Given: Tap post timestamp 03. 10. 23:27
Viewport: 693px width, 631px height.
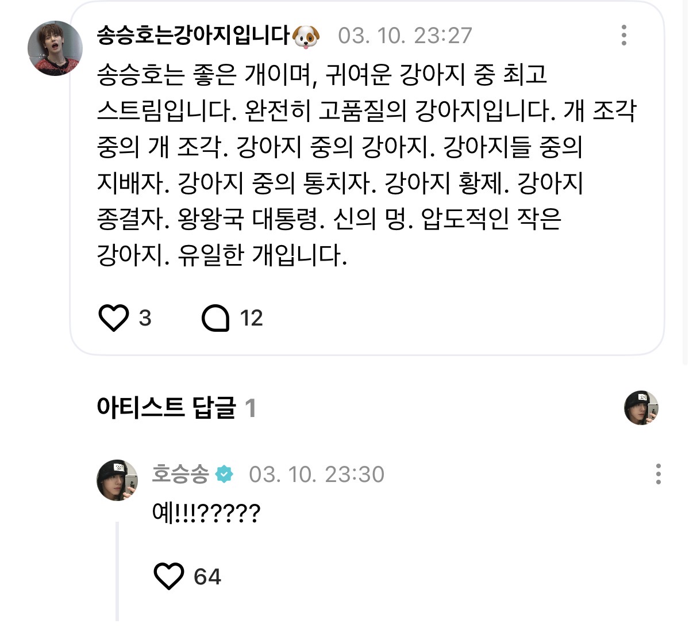Looking at the screenshot, I should [x=405, y=36].
